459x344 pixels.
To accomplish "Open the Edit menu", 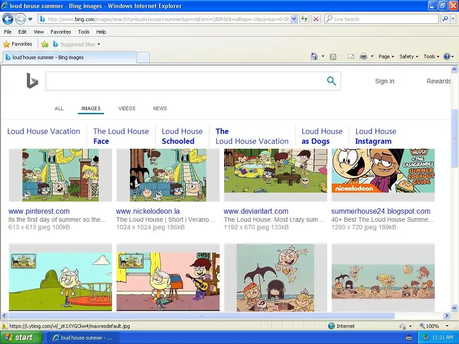I will point(22,32).
